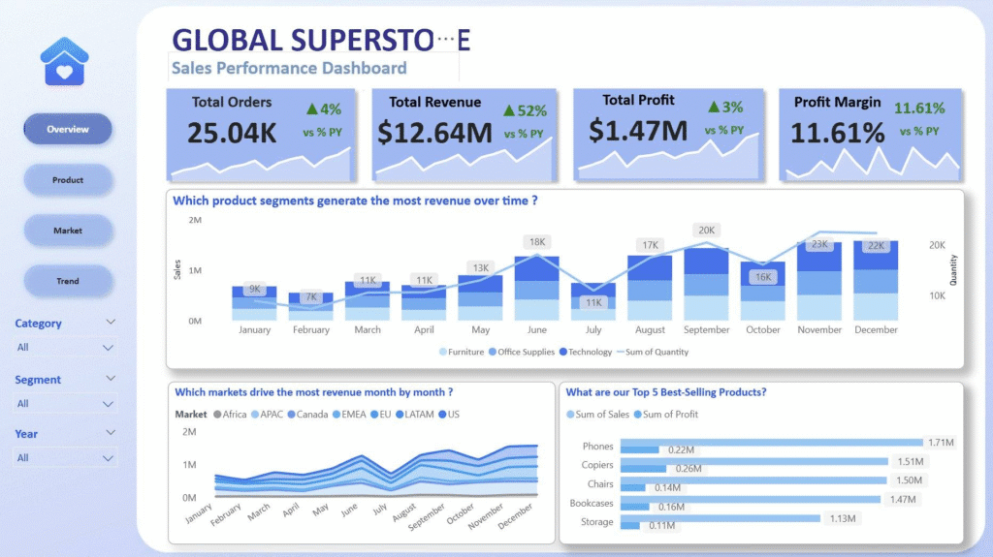Viewport: 993px width, 557px height.
Task: Open the Overview page
Action: [x=68, y=129]
